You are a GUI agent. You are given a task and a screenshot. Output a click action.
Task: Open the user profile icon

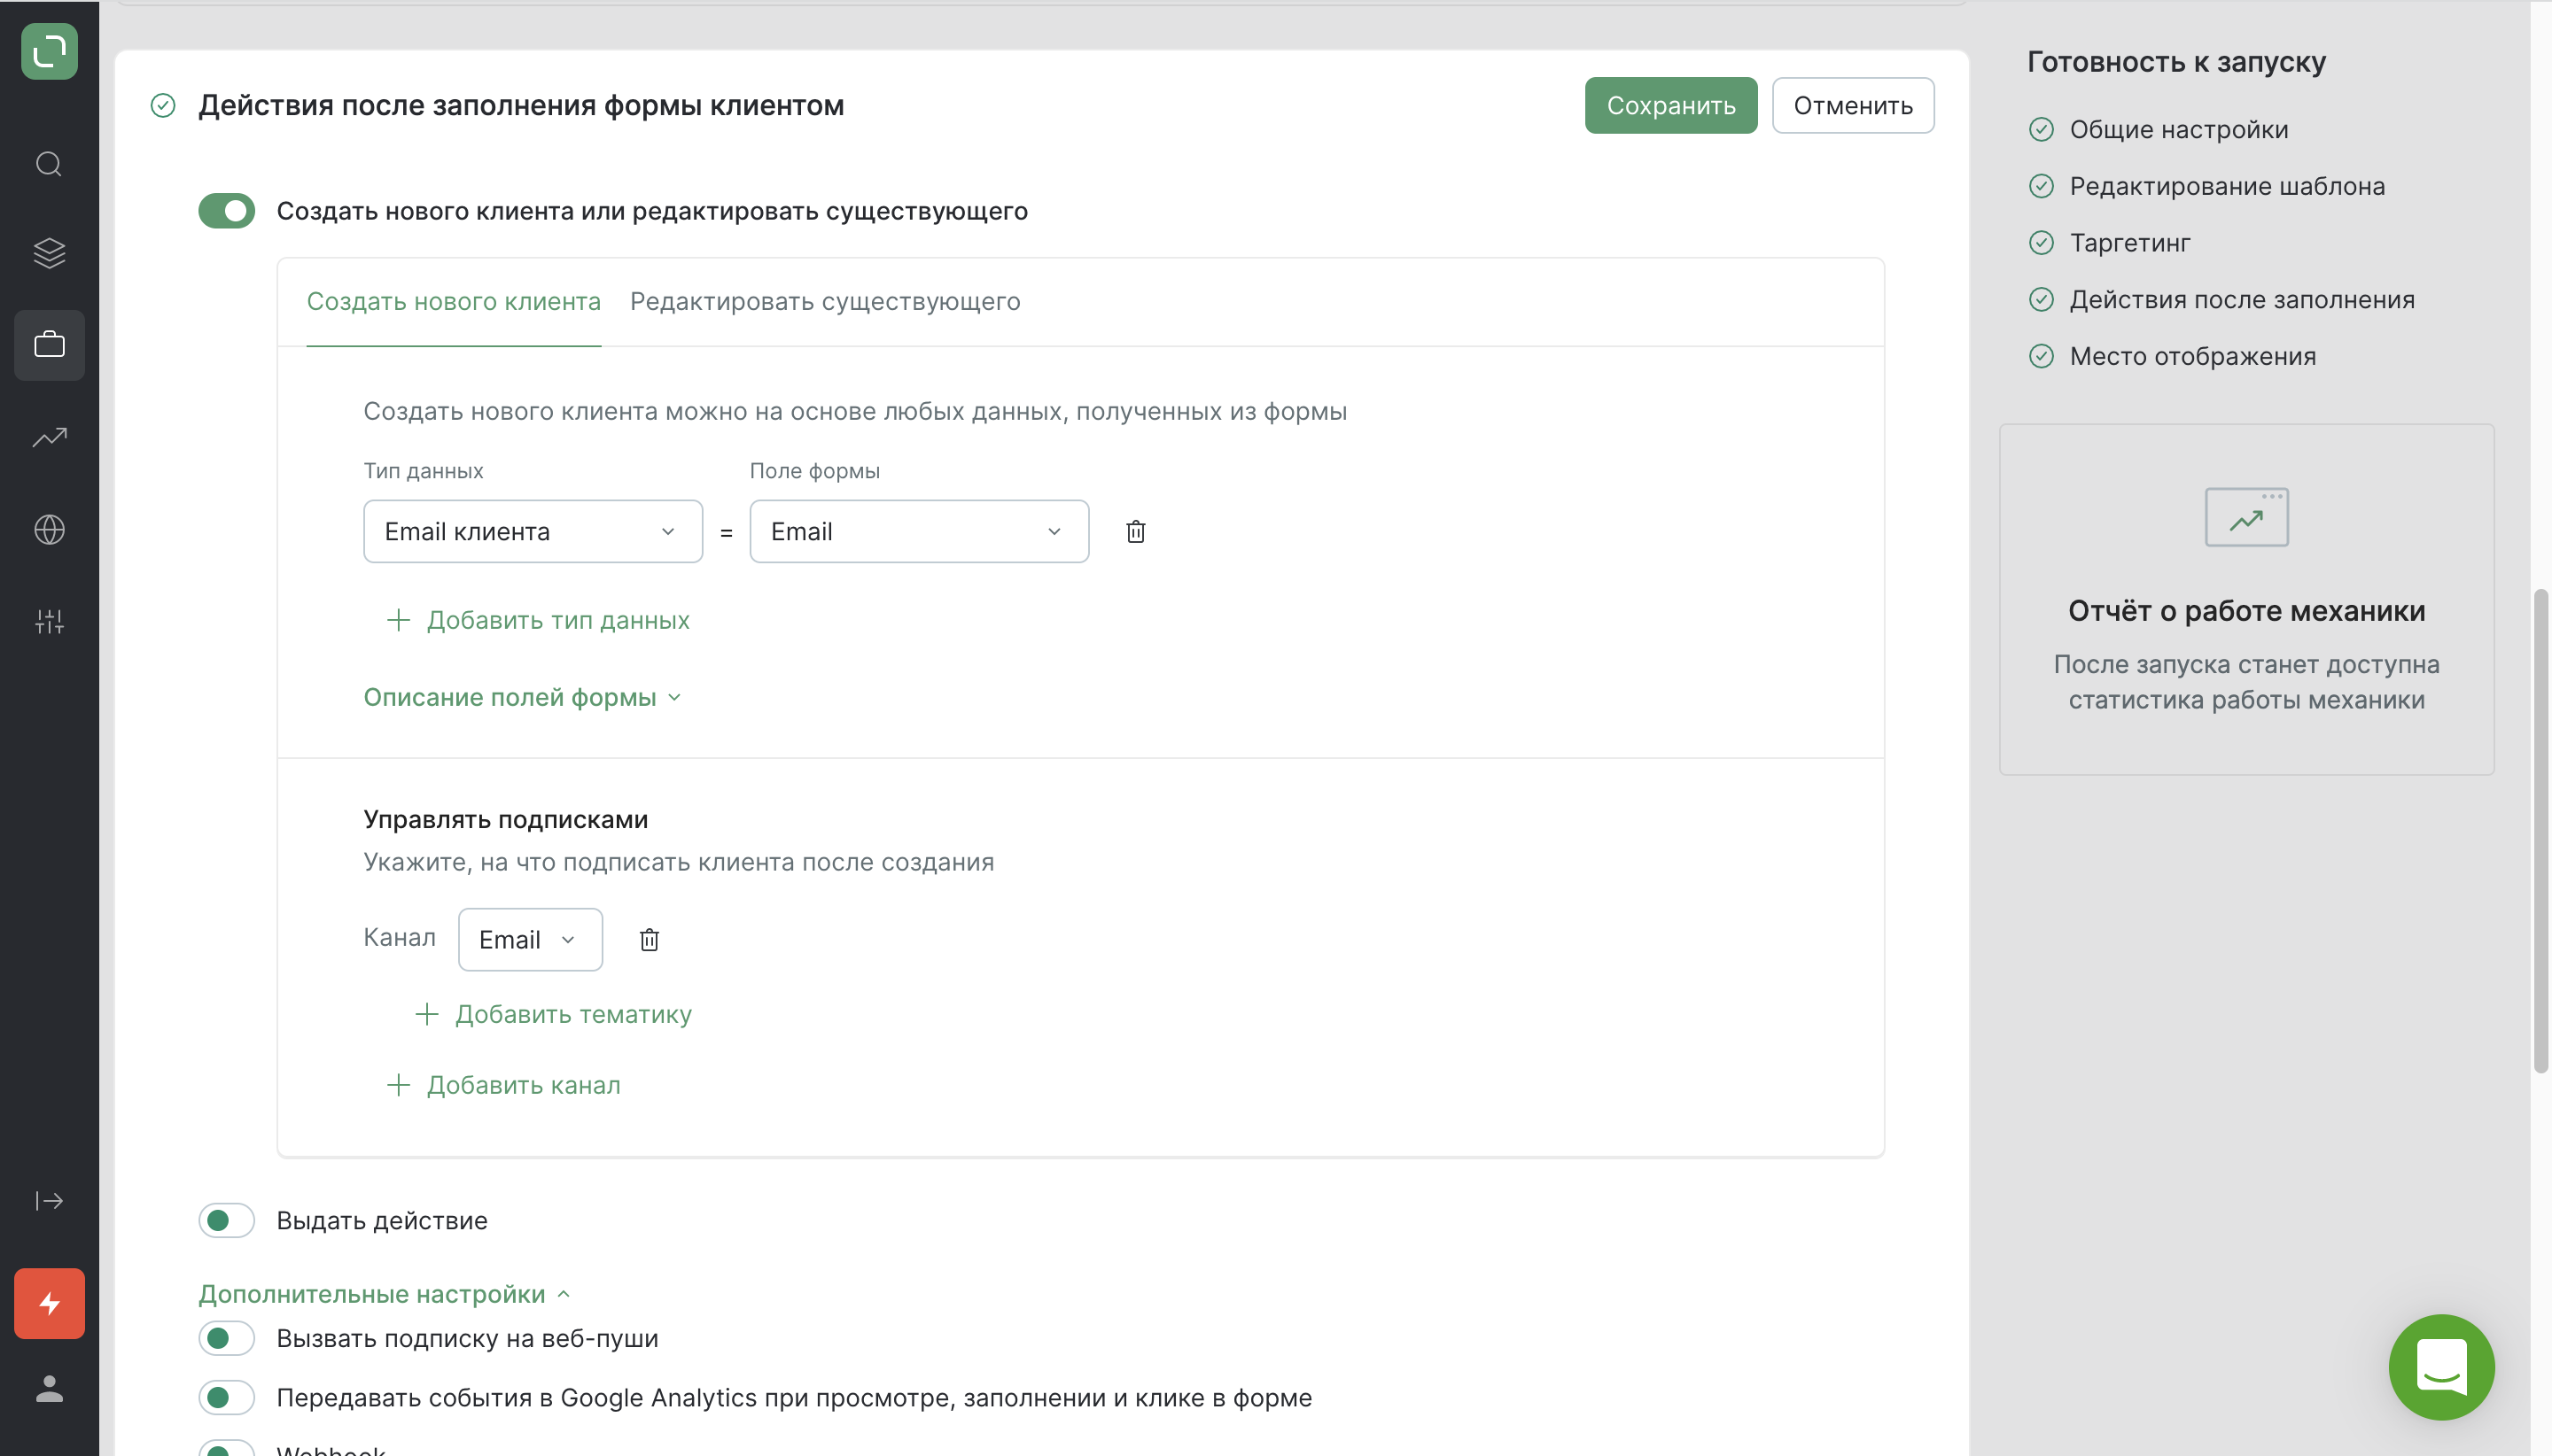coord(49,1389)
